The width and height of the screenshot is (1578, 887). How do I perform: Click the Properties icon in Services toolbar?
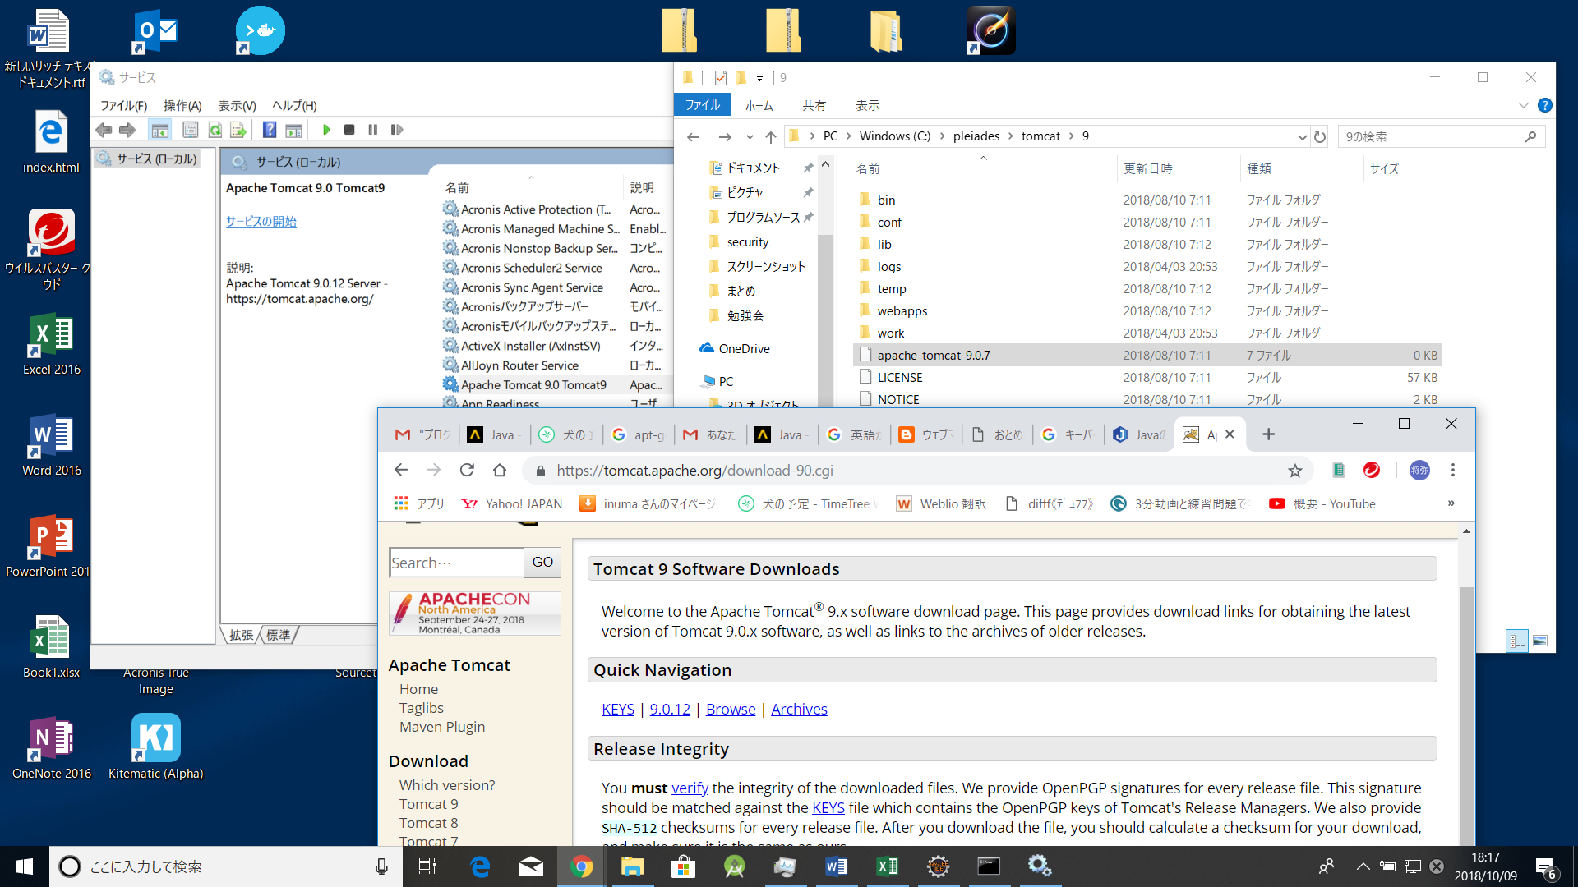[190, 130]
